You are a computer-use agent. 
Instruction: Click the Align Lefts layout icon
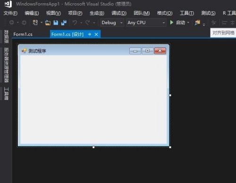pyautogui.click(x=224, y=23)
